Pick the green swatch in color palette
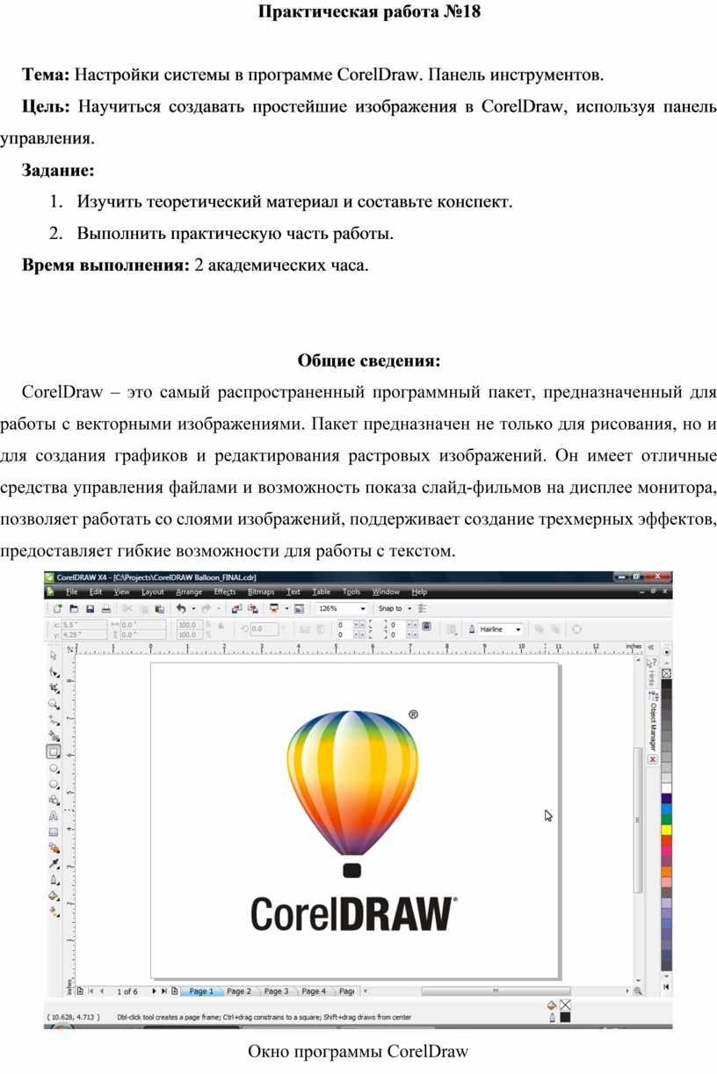This screenshot has height=1074, width=717. click(x=667, y=818)
